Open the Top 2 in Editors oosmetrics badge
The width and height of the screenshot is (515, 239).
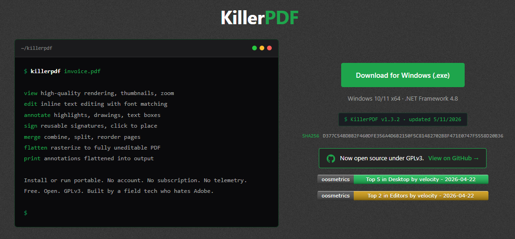click(x=403, y=196)
